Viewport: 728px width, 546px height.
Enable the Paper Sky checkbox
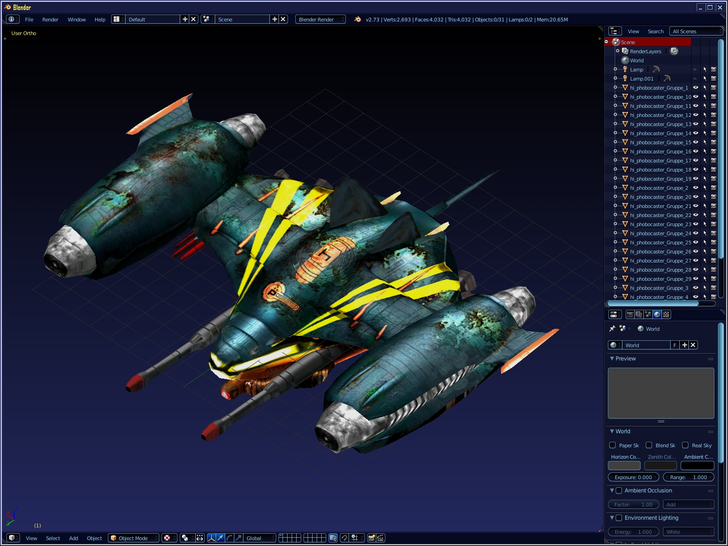tap(612, 445)
